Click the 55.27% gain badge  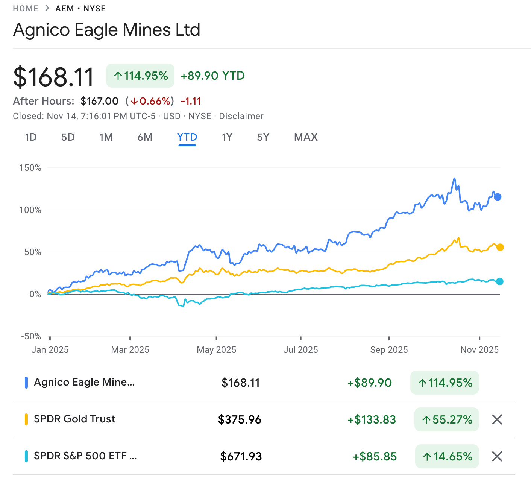[x=447, y=419]
